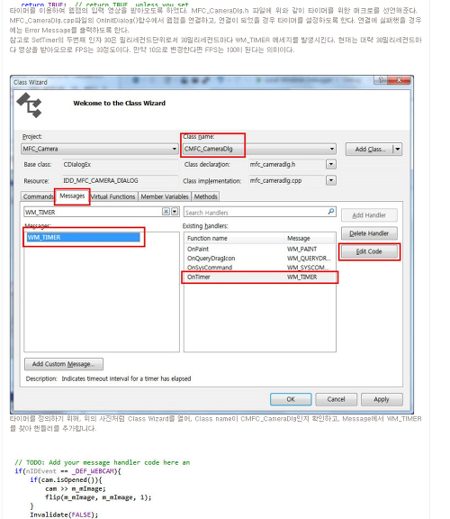The width and height of the screenshot is (450, 519).
Task: Open the Add Class split arrow
Action: [398, 149]
